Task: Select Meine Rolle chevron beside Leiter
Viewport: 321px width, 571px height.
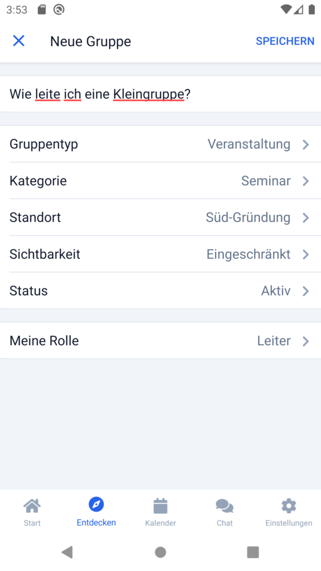Action: pyautogui.click(x=306, y=341)
